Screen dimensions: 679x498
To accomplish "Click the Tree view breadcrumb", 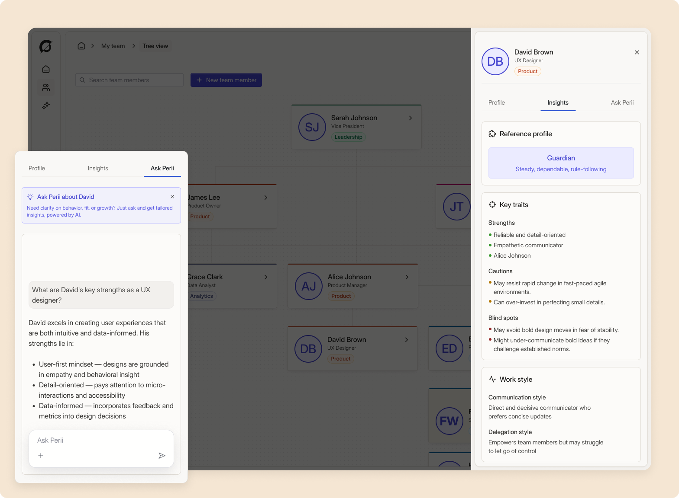I will click(155, 46).
